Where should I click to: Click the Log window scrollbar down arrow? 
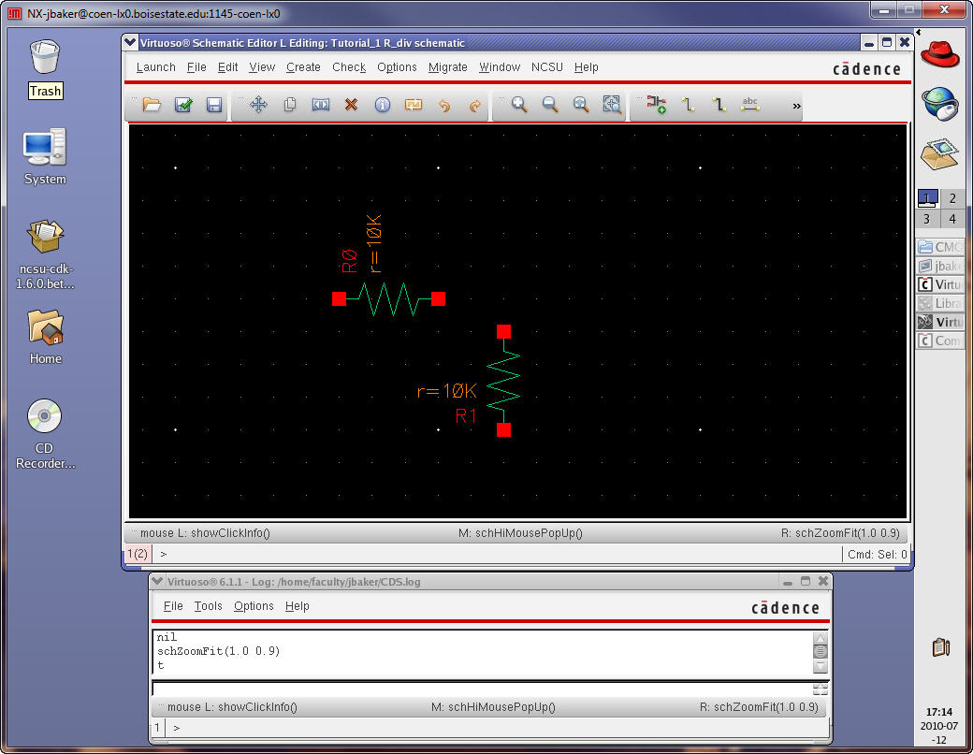tap(821, 667)
